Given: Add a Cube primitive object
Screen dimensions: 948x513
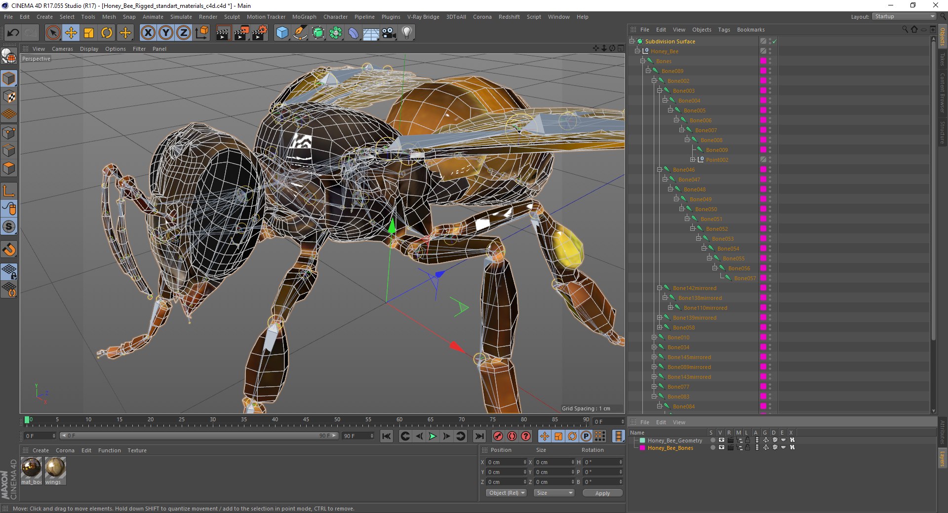Looking at the screenshot, I should point(282,33).
